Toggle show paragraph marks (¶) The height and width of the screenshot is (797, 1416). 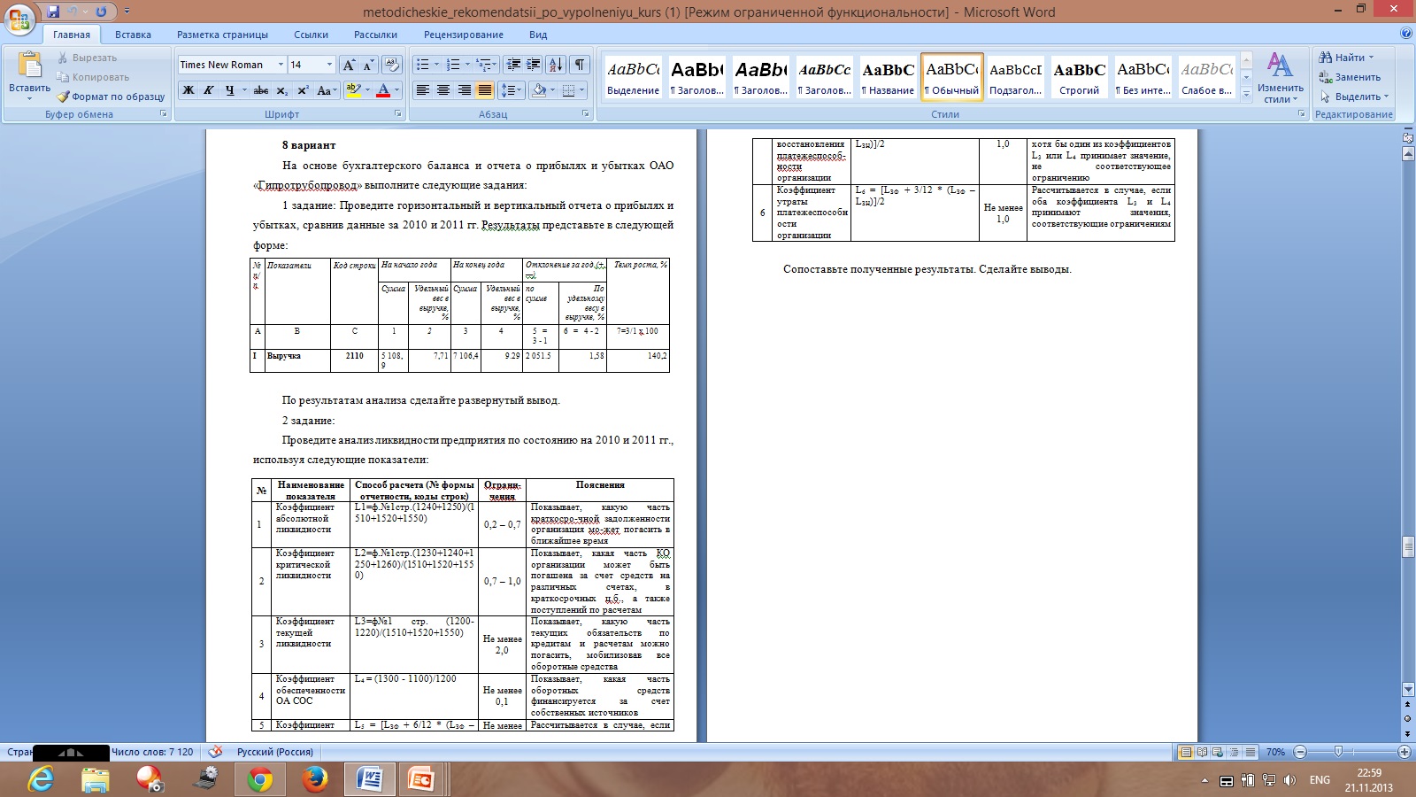(579, 65)
